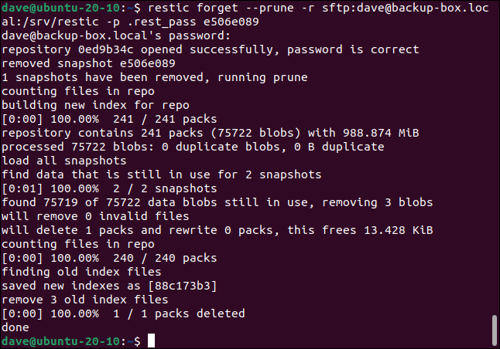The width and height of the screenshot is (500, 349).
Task: Click the "load all snapshots" line
Action: 60,161
